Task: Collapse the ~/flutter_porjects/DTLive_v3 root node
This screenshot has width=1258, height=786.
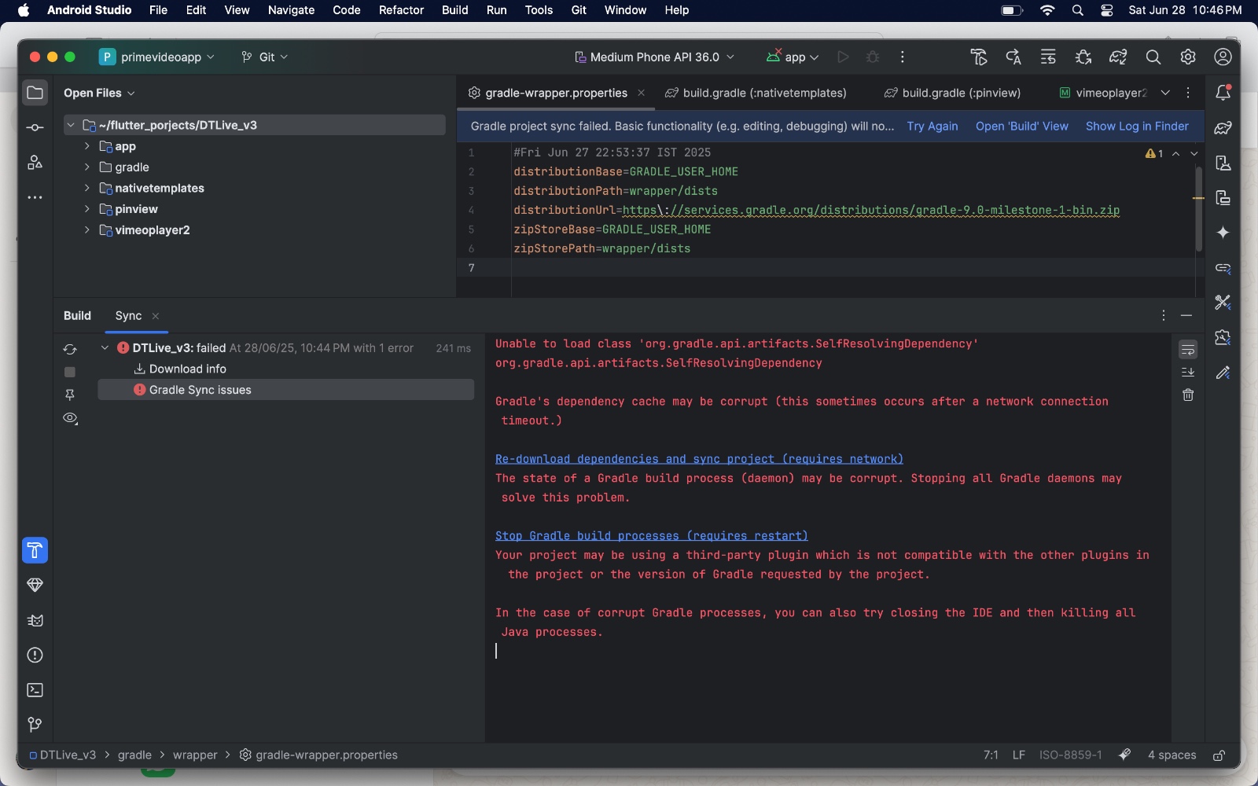Action: [71, 125]
